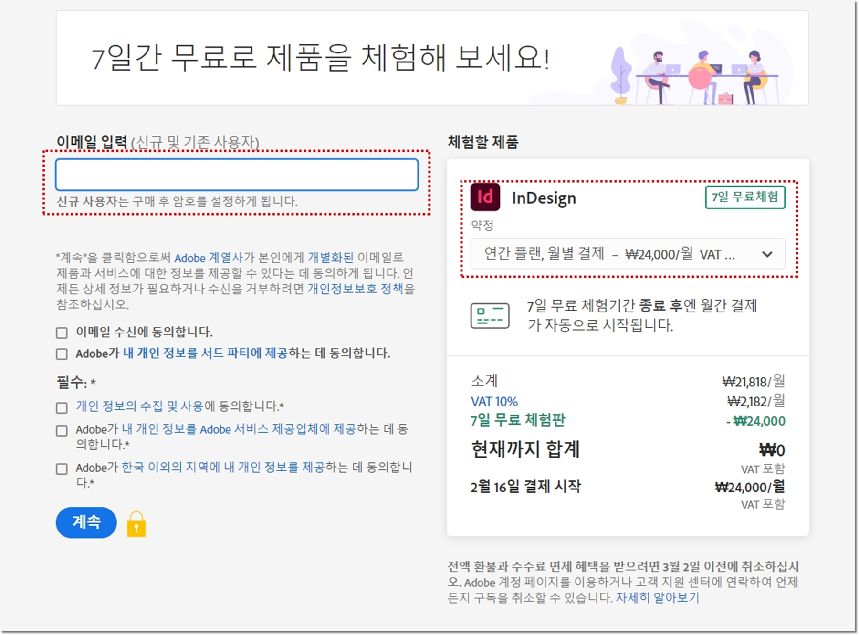Click the payment card icon by trial notice
The image size is (859, 635).
point(490,315)
